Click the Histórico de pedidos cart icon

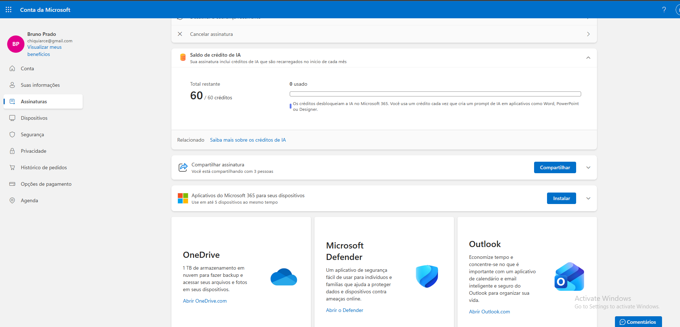(12, 167)
